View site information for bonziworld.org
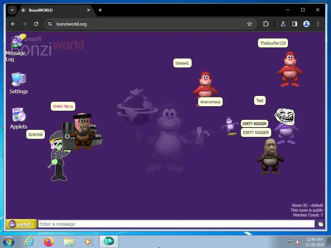Viewport: 331px width, 248px height. pyautogui.click(x=50, y=24)
